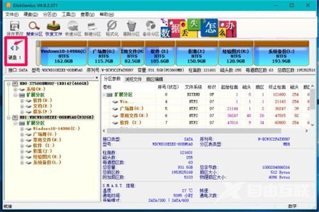The height and width of the screenshot is (212, 319).
Task: Collapse 扩展分区 row in the partition table
Action: coord(104,95)
